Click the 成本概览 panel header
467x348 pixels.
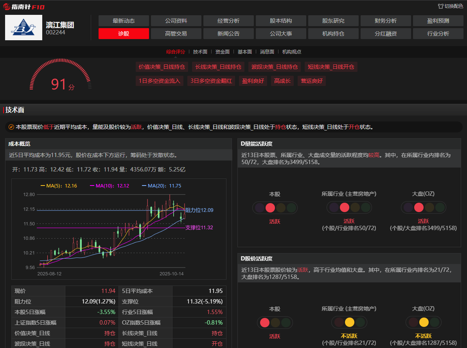click(119, 144)
